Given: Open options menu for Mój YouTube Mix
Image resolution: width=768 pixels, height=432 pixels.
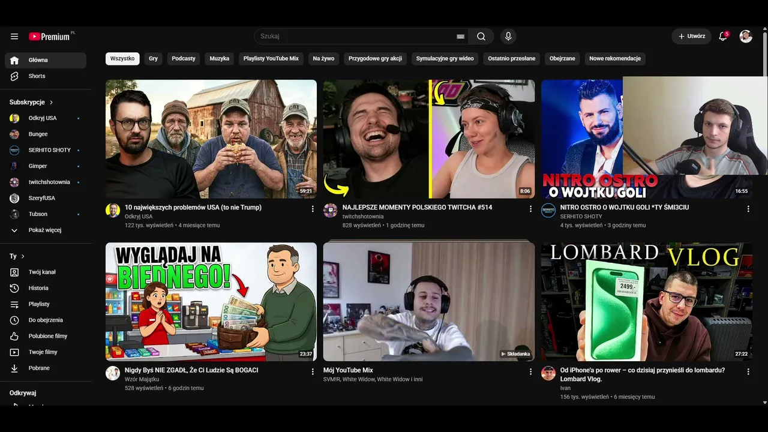Looking at the screenshot, I should click(x=530, y=372).
